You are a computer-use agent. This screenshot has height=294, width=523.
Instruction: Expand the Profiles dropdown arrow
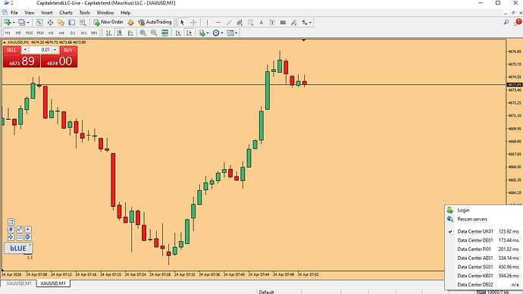coord(28,23)
